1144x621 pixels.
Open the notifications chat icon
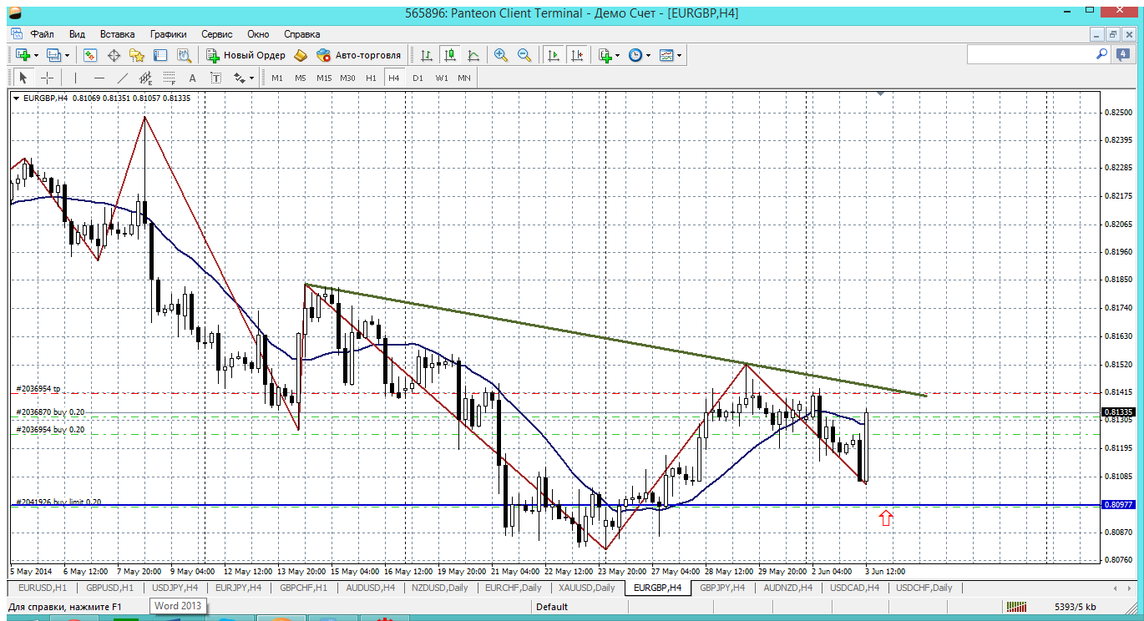pyautogui.click(x=1123, y=55)
